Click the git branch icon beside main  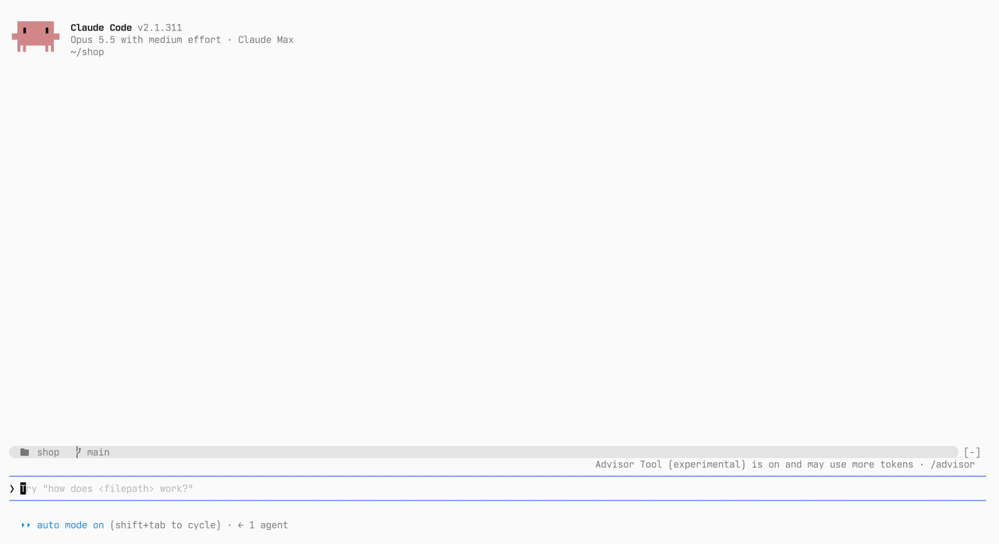pyautogui.click(x=78, y=452)
